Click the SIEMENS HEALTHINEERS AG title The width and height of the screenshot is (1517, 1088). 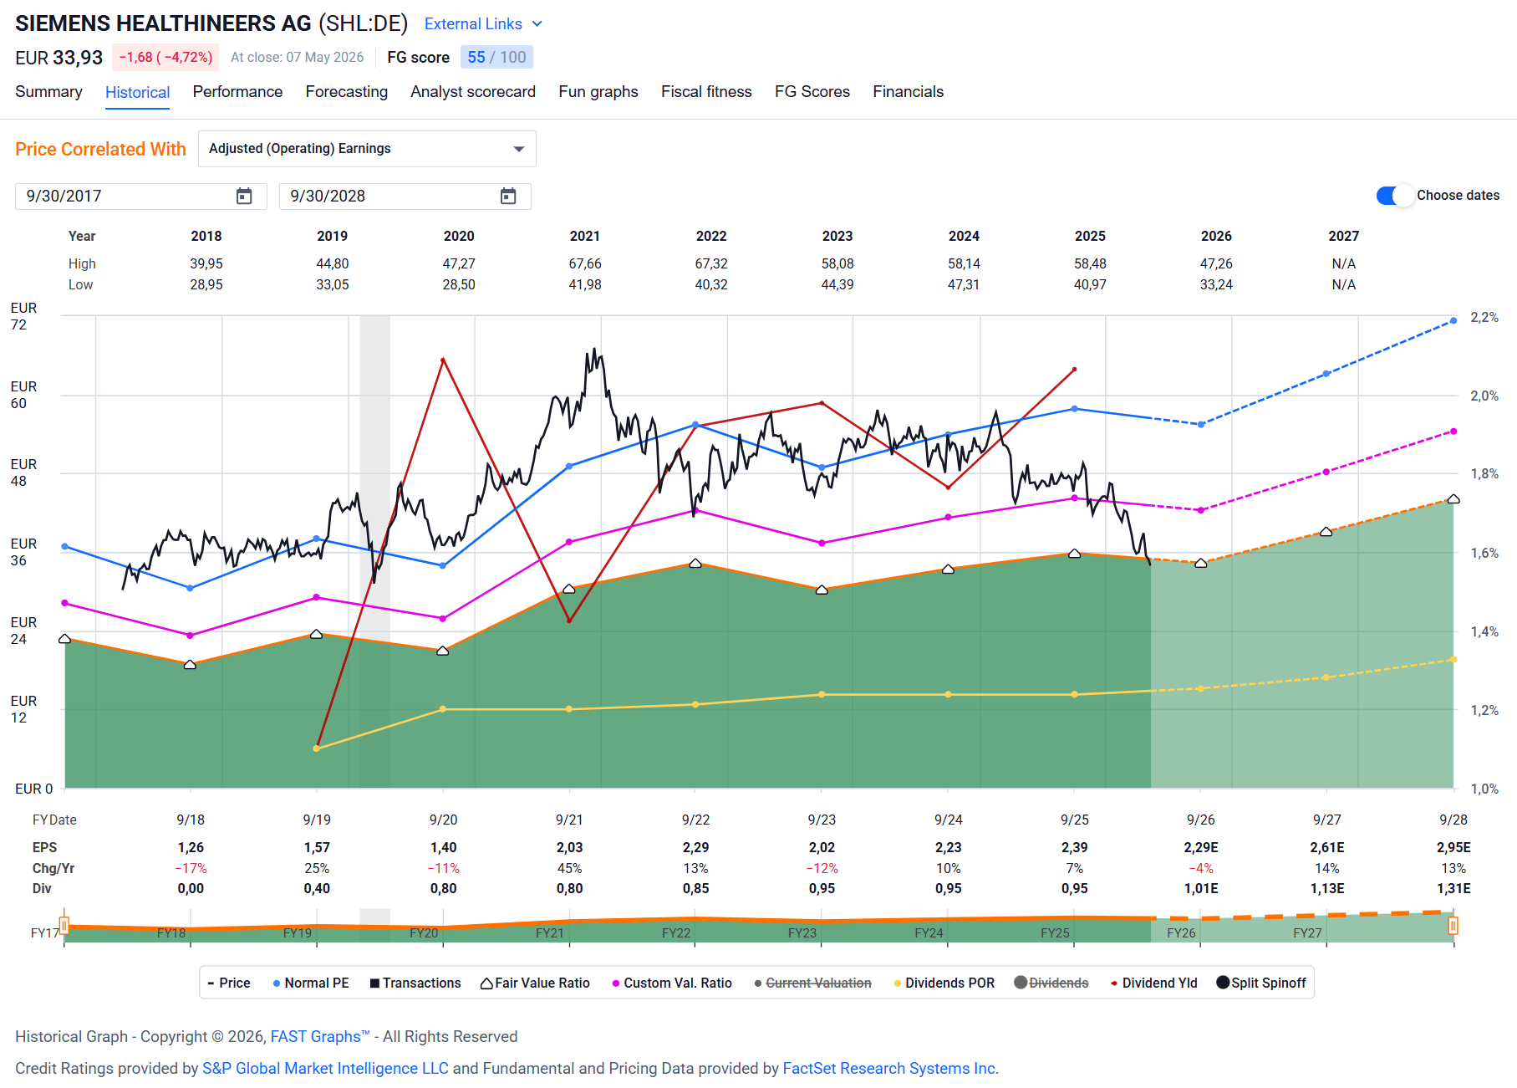pyautogui.click(x=163, y=23)
